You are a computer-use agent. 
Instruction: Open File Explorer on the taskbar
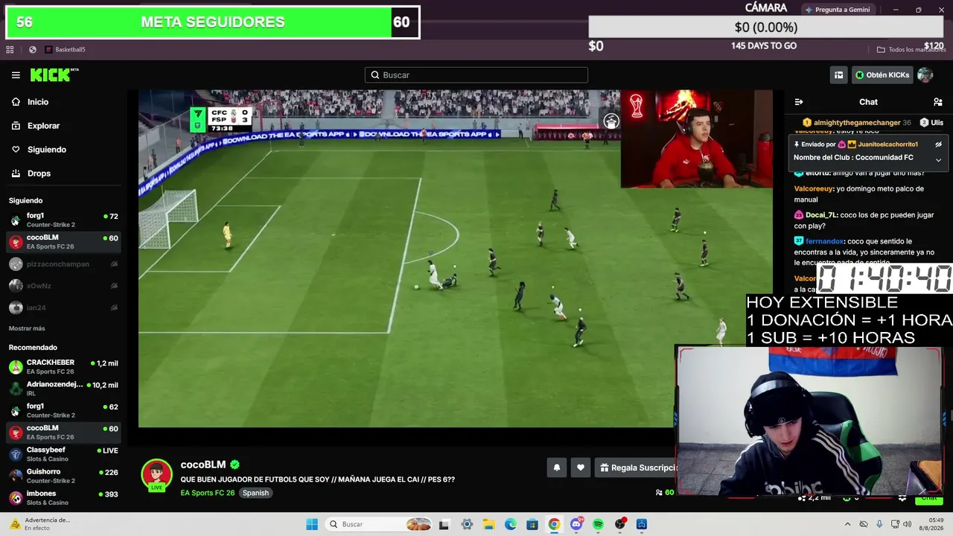pos(489,524)
